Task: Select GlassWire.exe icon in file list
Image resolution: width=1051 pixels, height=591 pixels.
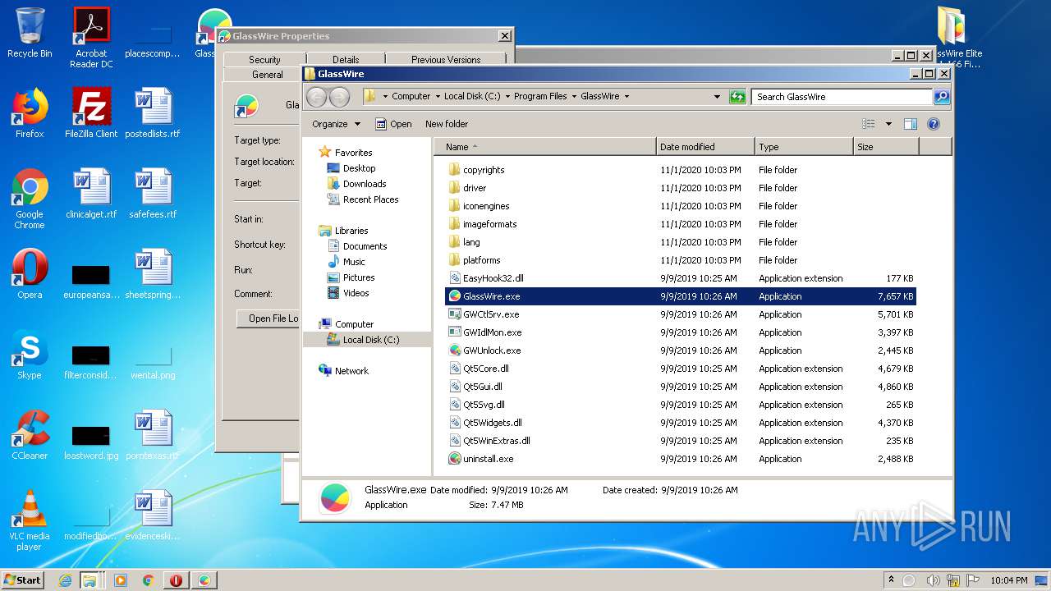Action: pos(455,296)
